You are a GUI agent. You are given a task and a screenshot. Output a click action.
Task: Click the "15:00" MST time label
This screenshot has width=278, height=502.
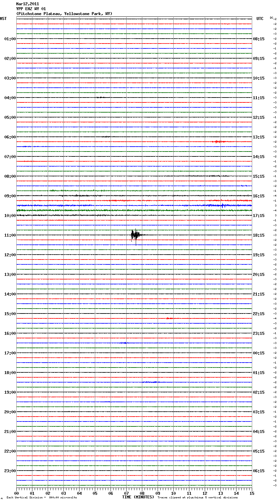click(x=10, y=314)
